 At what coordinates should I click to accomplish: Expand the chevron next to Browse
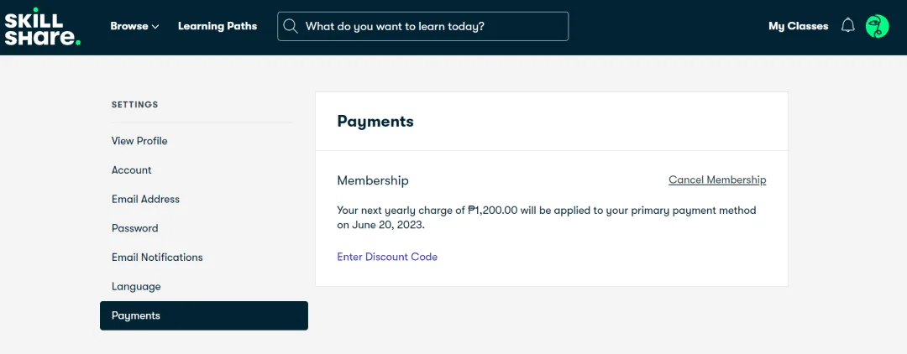coord(155,27)
